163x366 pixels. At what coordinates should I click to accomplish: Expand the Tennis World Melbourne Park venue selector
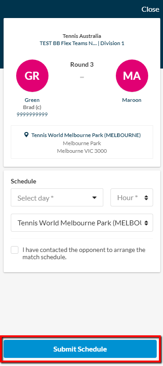[x=82, y=223]
